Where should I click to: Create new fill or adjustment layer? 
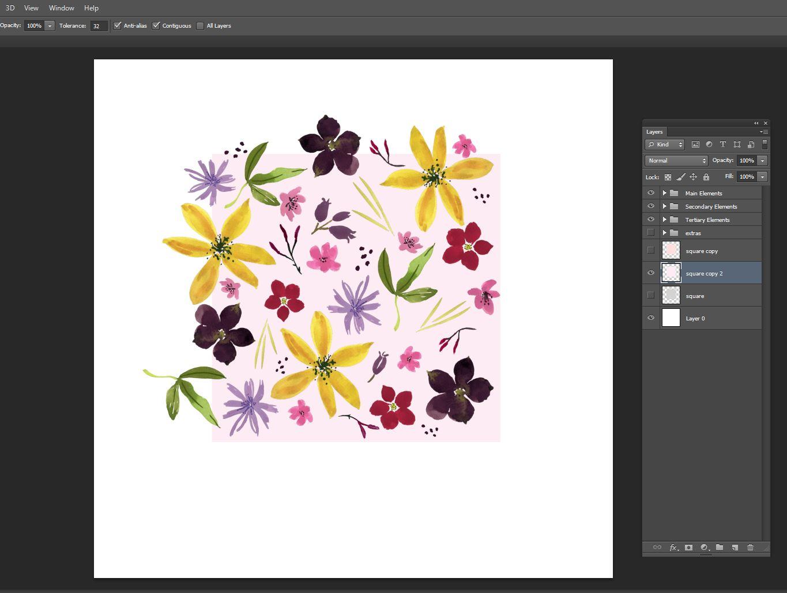[x=704, y=547]
